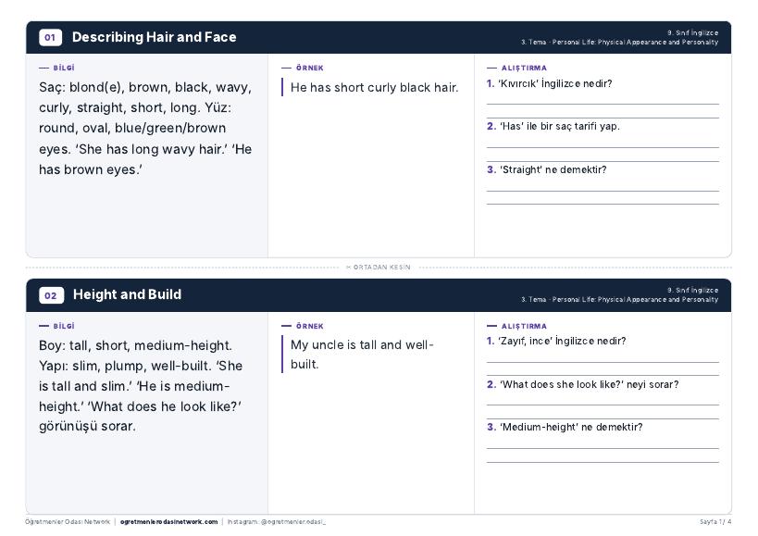Screen dimensions: 758x536
Task: Click the answer line under 'Zayıf, ince' question
Action: (603, 362)
